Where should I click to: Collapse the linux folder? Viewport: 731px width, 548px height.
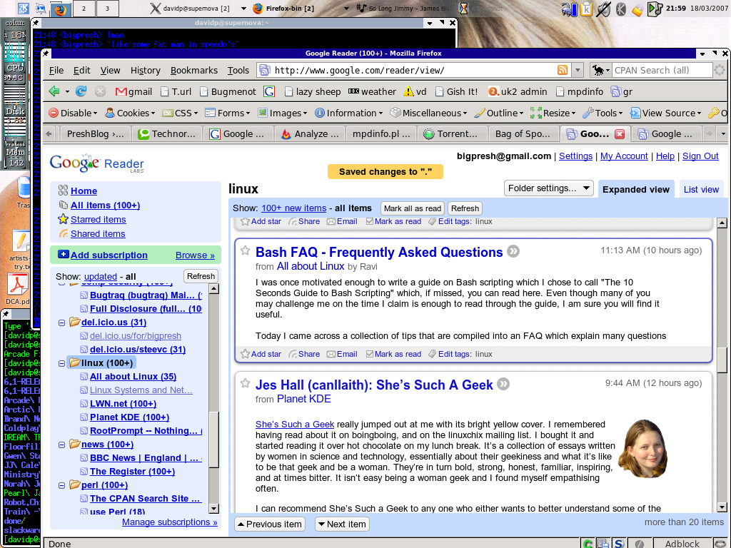[61, 363]
